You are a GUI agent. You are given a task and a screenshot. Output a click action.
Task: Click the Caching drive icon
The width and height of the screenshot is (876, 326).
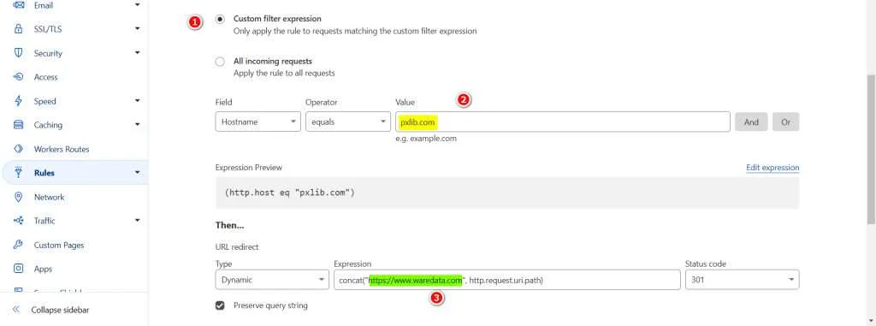click(19, 125)
